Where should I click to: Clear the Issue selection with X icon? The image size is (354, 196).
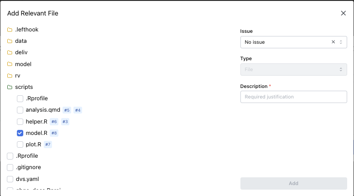[x=333, y=42]
